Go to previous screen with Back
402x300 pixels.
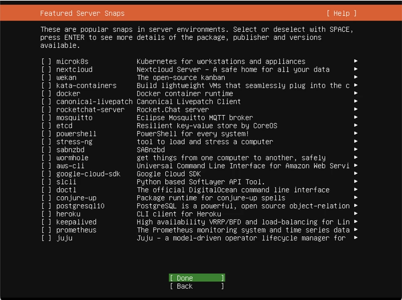click(x=197, y=286)
